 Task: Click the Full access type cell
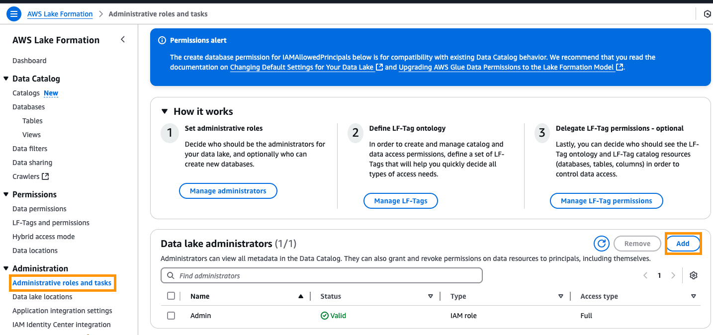coord(586,316)
